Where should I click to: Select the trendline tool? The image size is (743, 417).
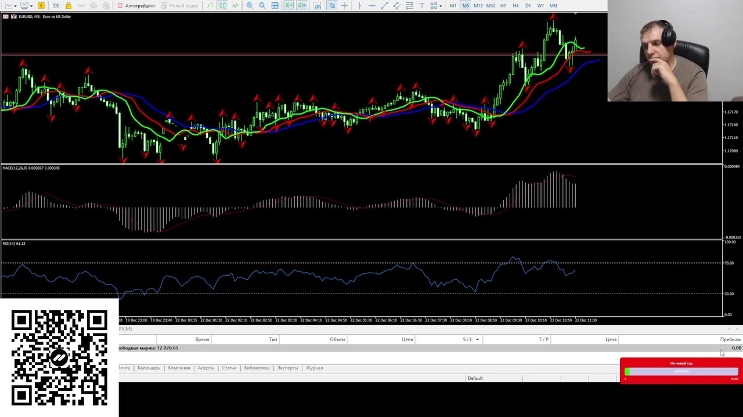point(384,5)
